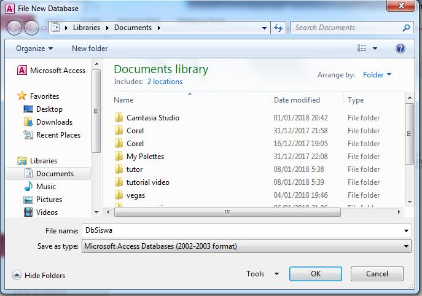Image resolution: width=422 pixels, height=296 pixels.
Task: Expand the arrow after Documents in breadcrumb
Action: point(159,28)
